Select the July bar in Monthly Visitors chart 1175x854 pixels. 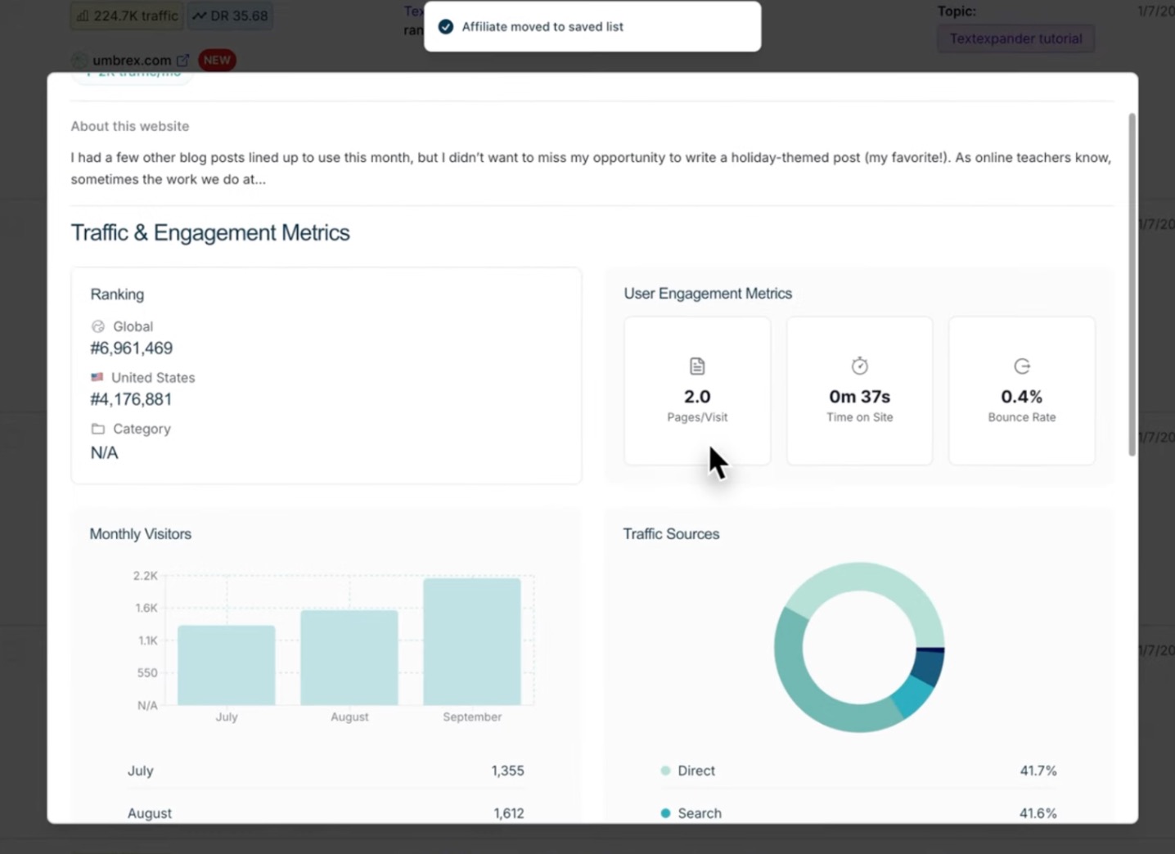[x=227, y=665]
